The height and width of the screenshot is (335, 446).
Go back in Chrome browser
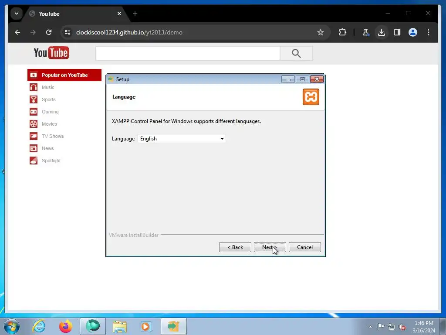coord(17,32)
